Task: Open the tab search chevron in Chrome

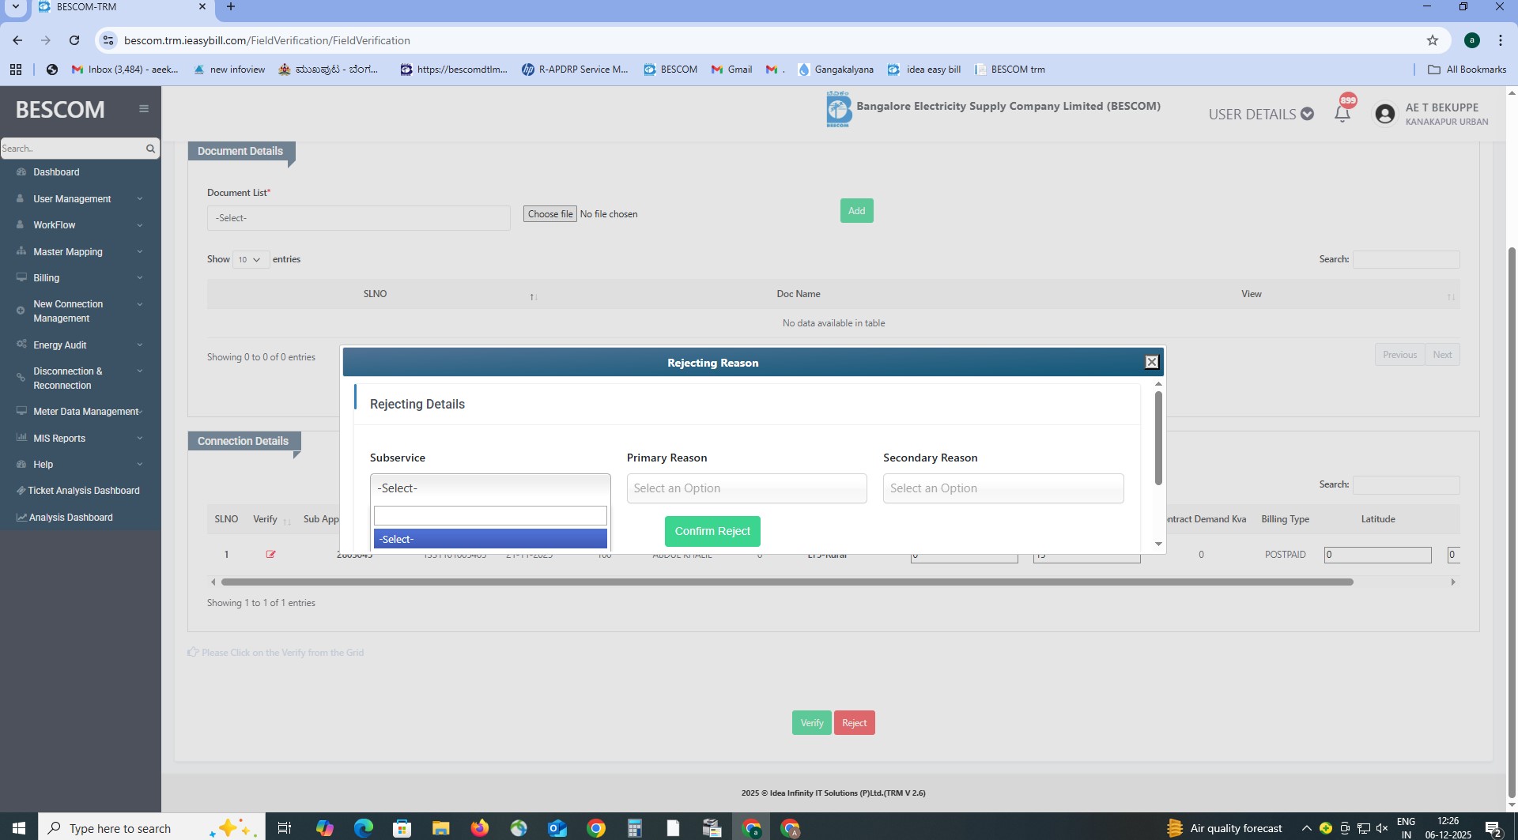Action: tap(15, 7)
